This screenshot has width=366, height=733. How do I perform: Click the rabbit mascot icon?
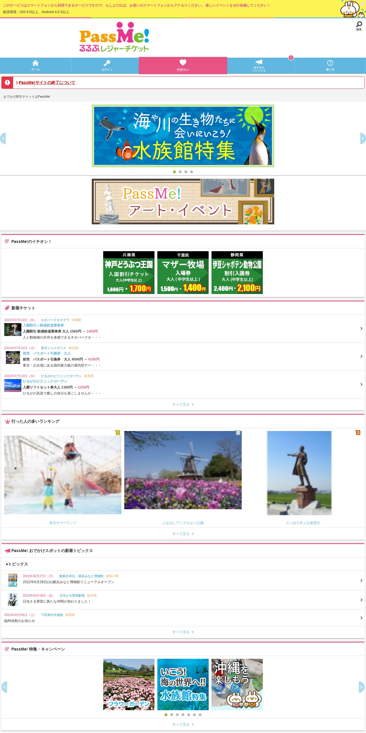353,9
